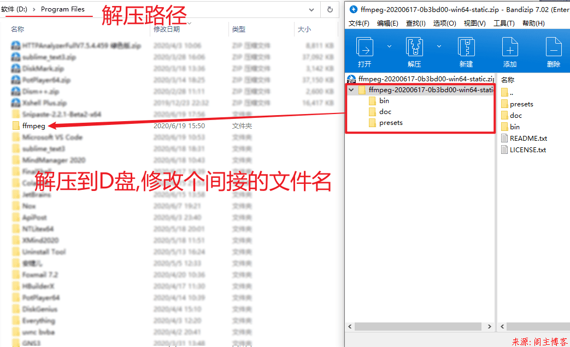Click the Bandizip tree horizontal scrollbar thumb
The image size is (570, 347).
[x=418, y=327]
